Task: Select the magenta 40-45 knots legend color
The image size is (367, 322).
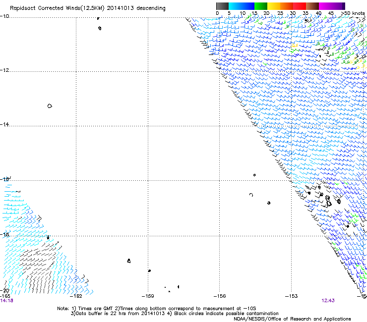Action: (325, 6)
